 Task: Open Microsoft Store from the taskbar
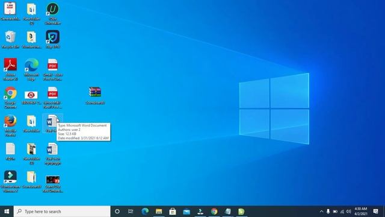coord(173,212)
